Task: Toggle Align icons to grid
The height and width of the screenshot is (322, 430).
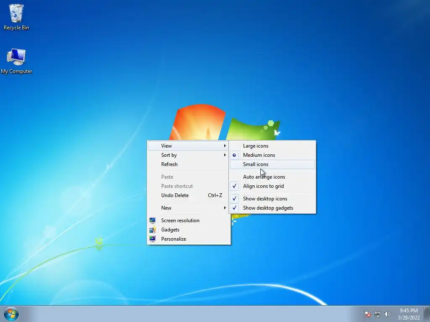Action: 272,186
